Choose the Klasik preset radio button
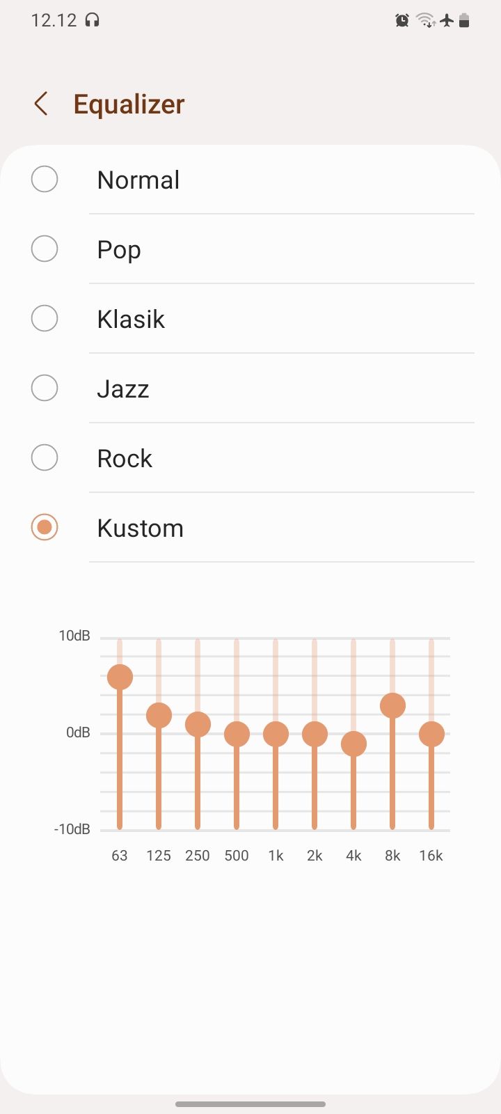The width and height of the screenshot is (501, 1114). coord(45,319)
